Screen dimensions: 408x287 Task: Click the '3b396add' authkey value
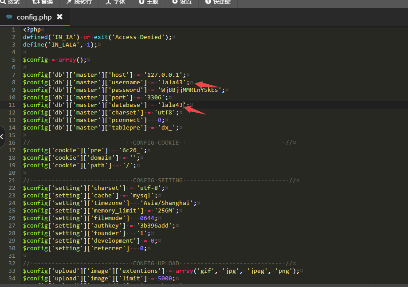click(x=154, y=226)
